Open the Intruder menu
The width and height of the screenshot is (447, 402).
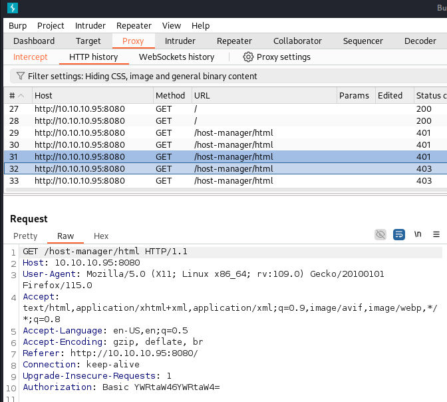[90, 25]
